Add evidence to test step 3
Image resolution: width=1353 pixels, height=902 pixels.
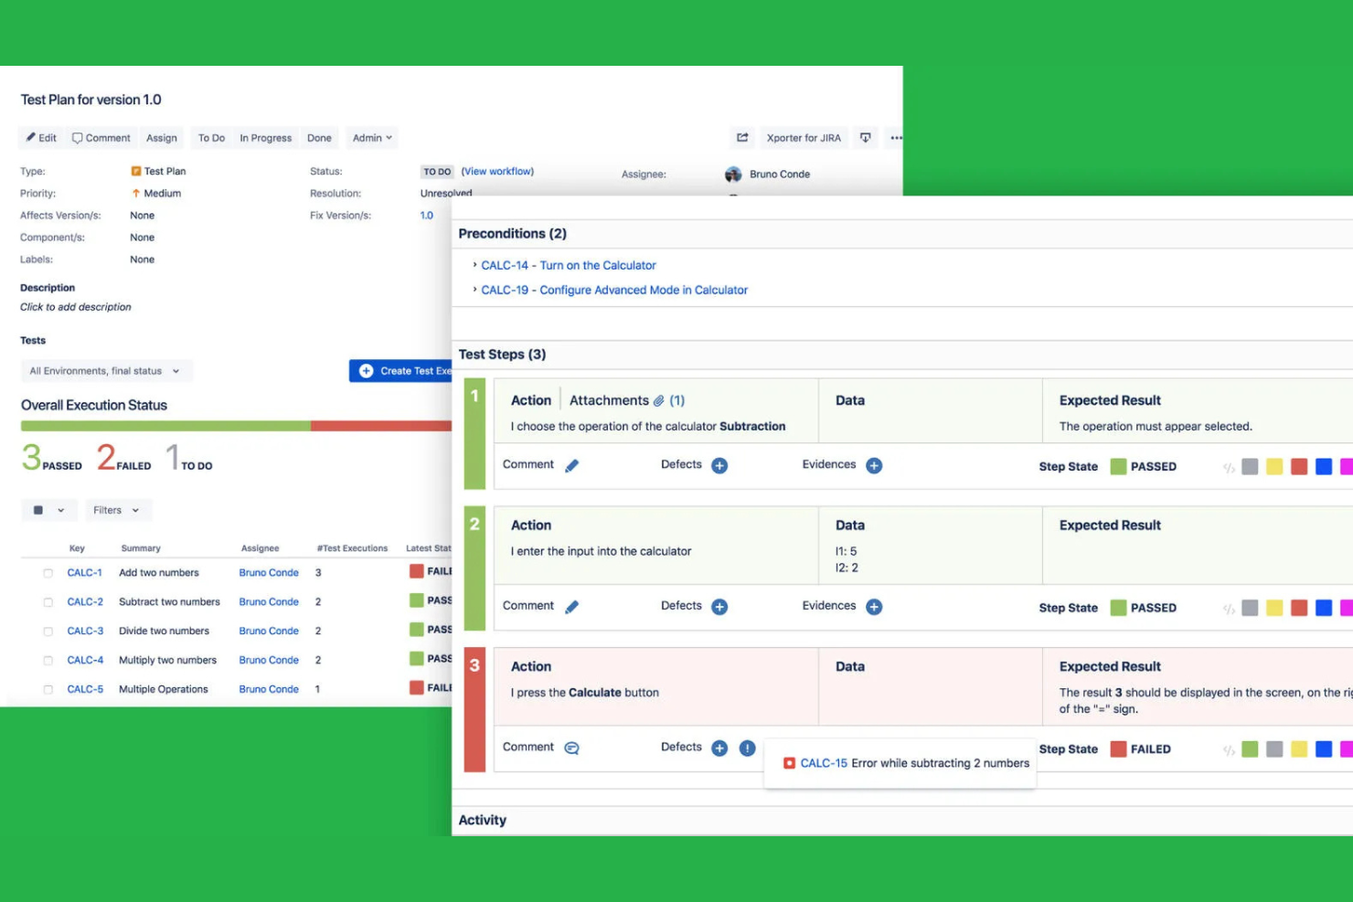click(x=873, y=747)
